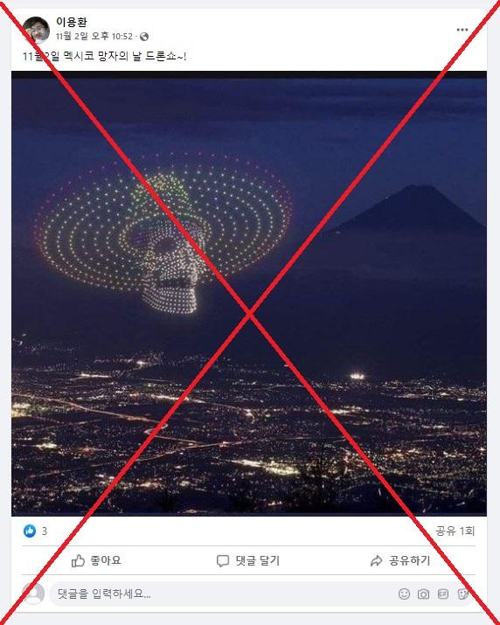Attach a photo using camera icon
500x625 pixels.
coord(423,594)
